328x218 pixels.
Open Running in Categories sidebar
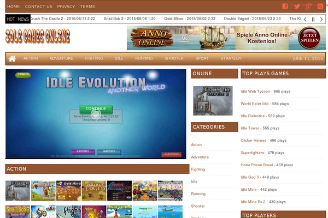pyautogui.click(x=198, y=194)
